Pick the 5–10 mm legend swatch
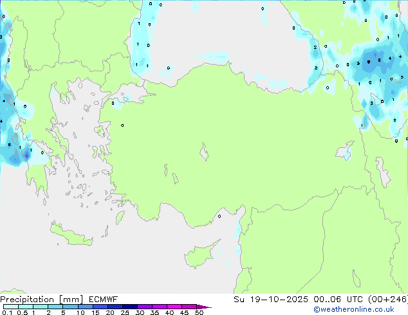 tap(70, 307)
